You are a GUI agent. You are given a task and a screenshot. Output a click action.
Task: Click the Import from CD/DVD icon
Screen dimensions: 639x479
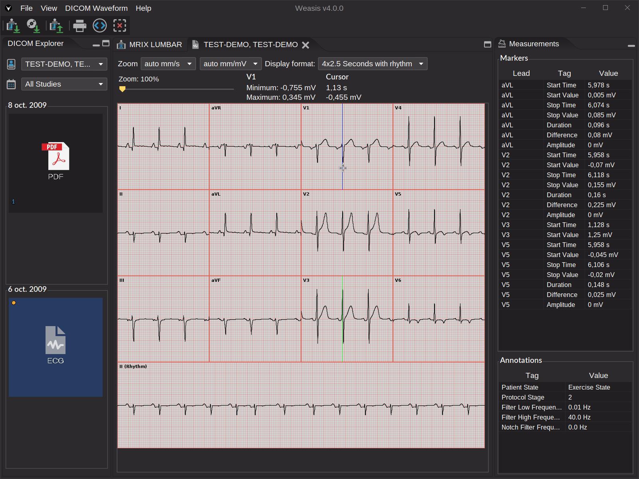point(34,26)
